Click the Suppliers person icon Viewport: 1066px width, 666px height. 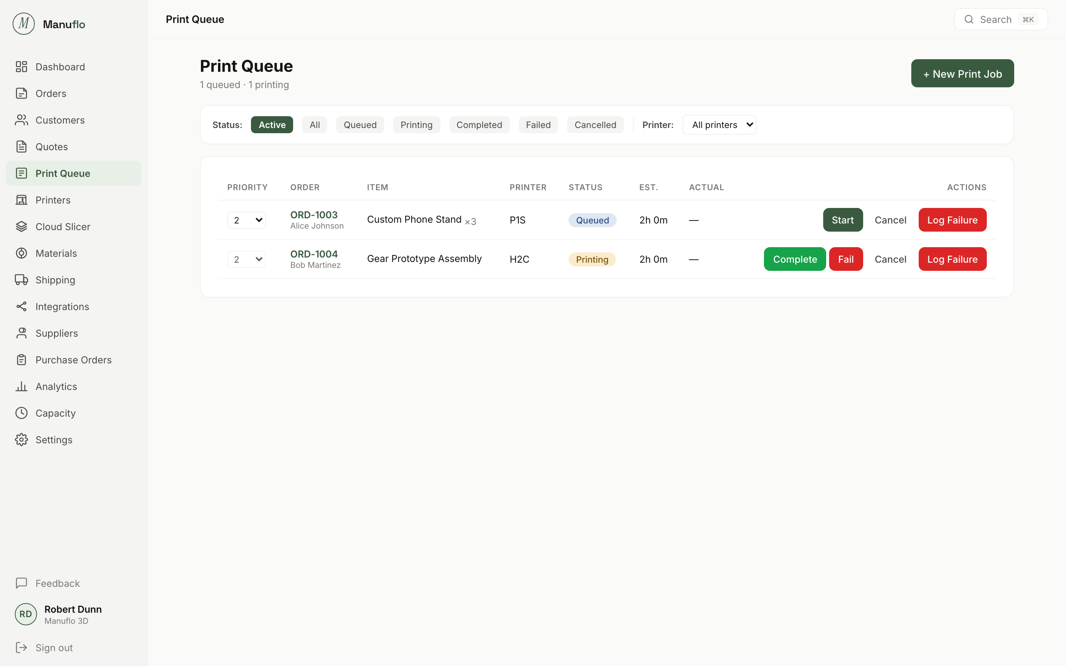21,333
